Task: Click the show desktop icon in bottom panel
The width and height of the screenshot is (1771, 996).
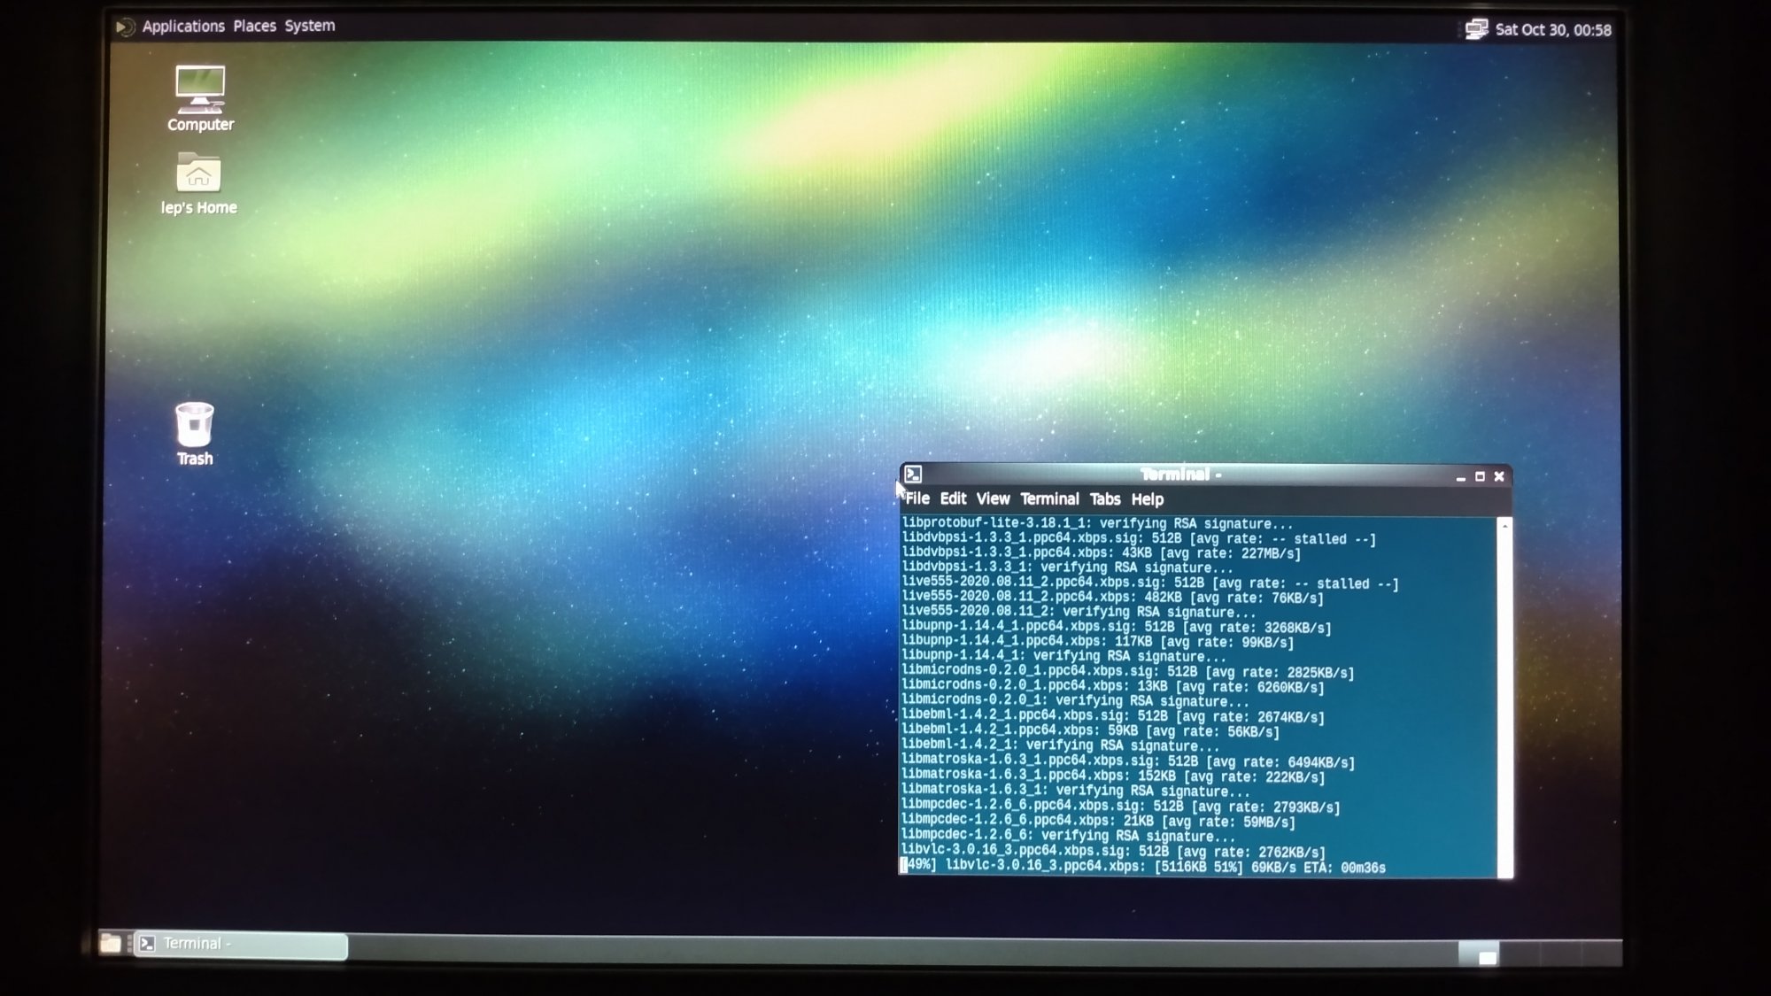Action: point(110,944)
